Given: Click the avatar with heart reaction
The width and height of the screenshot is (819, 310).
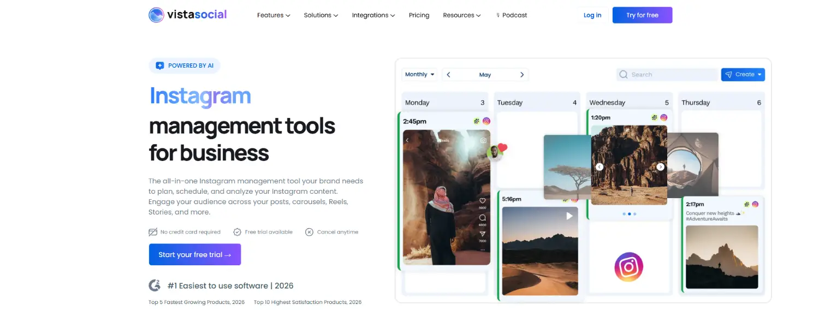Looking at the screenshot, I should (495, 153).
